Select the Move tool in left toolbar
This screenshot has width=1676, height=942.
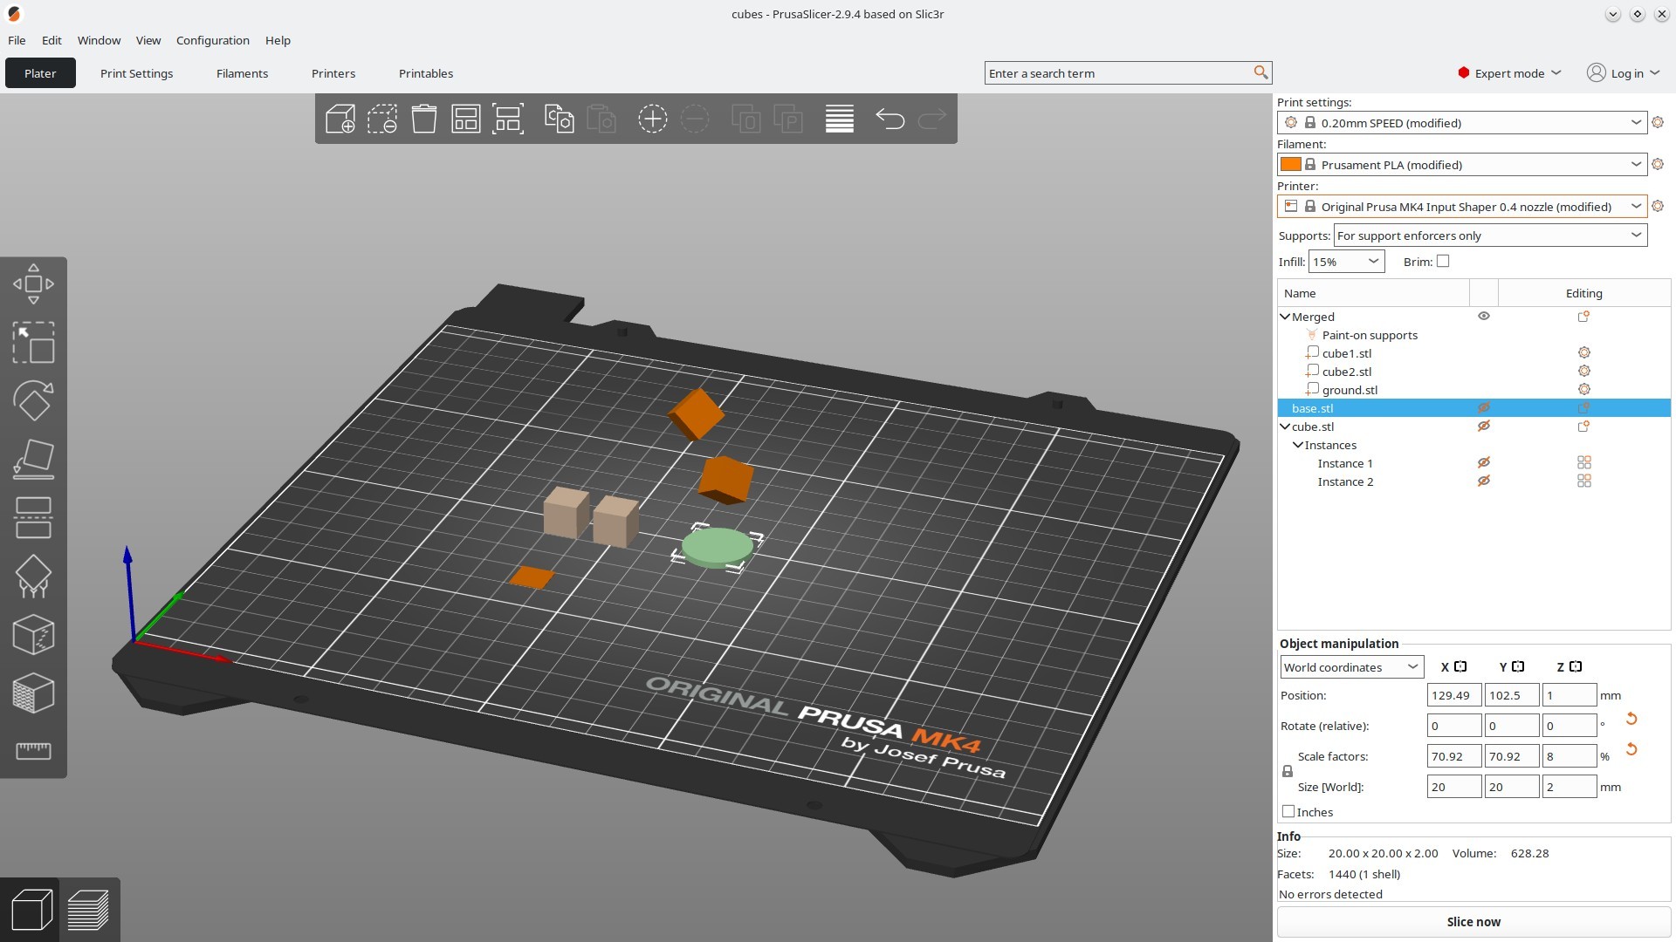pyautogui.click(x=33, y=283)
